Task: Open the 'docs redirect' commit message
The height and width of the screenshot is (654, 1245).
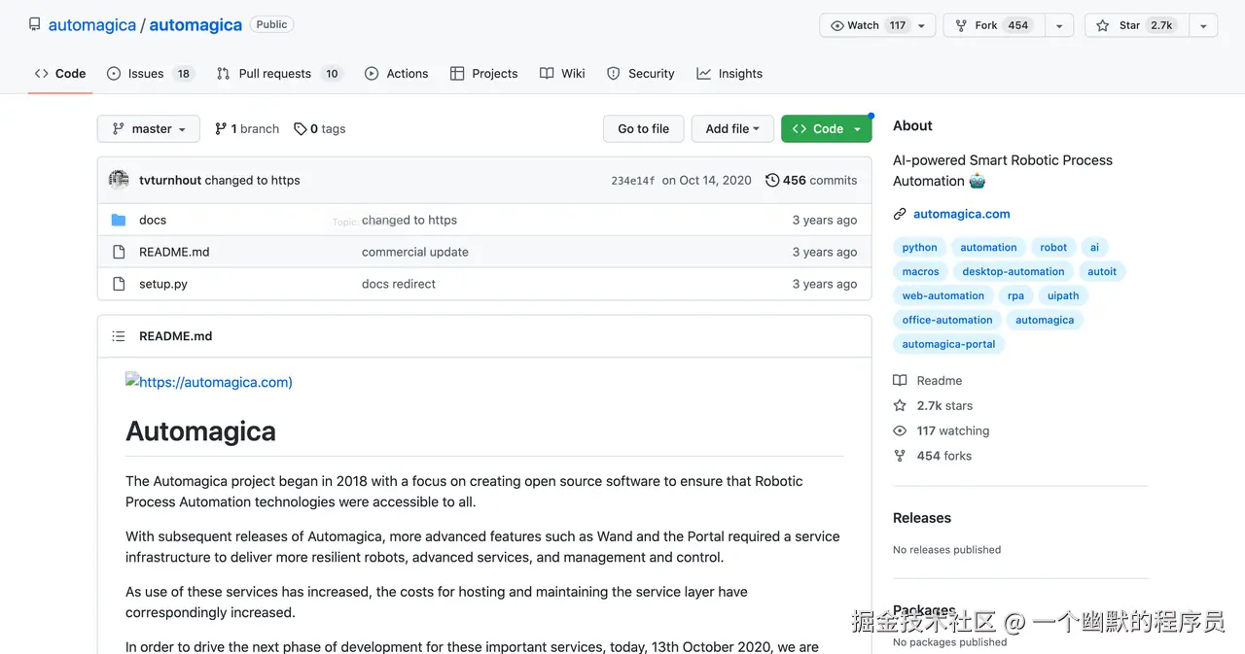Action: click(x=399, y=284)
